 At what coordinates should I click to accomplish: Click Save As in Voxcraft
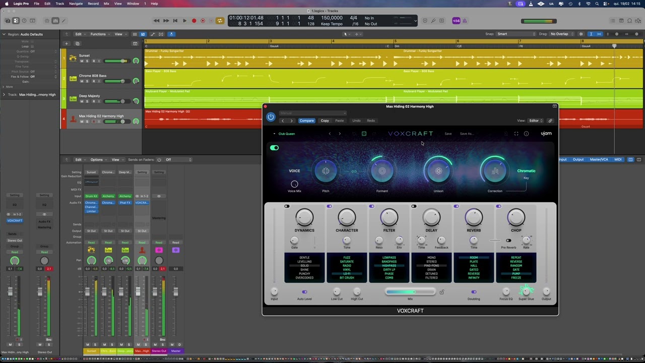point(467,134)
